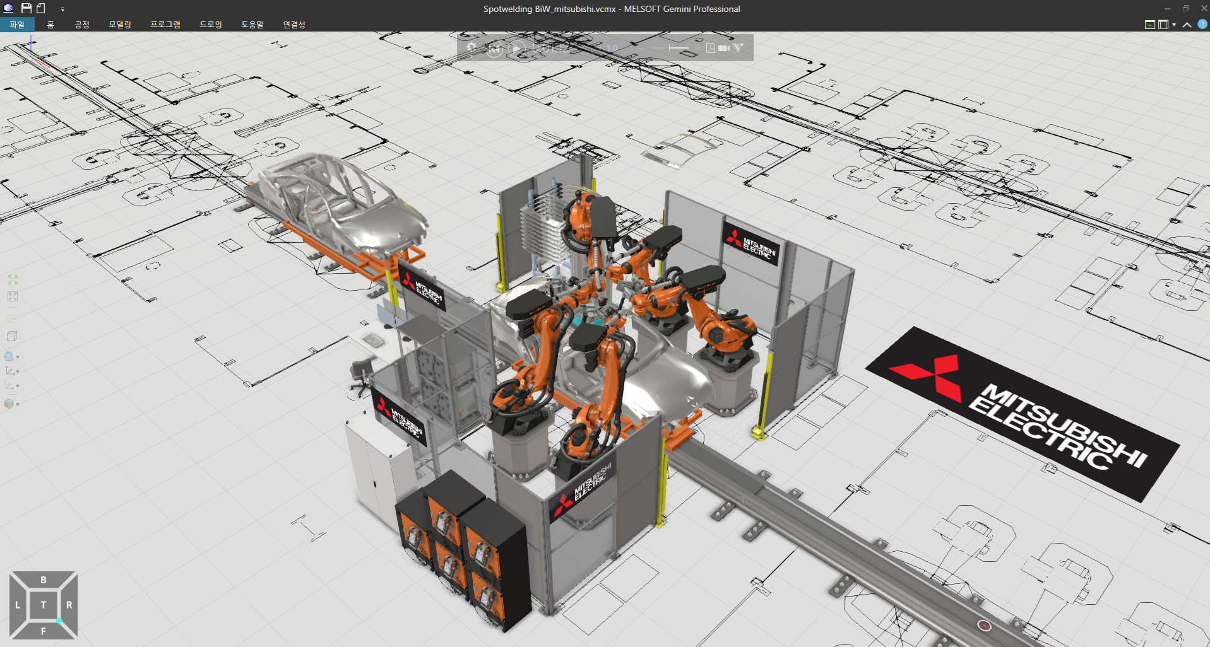This screenshot has height=647, width=1210.
Task: Click the MELSOFT Gemini application logo icon
Action: point(8,8)
